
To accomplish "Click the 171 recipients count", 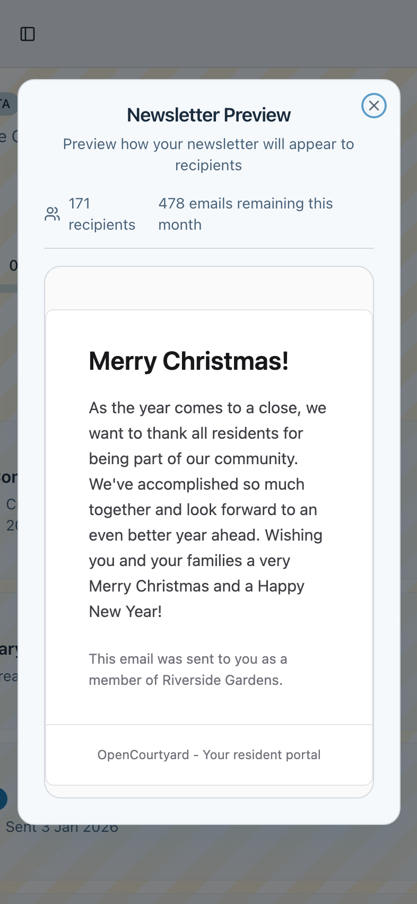I will click(x=101, y=214).
